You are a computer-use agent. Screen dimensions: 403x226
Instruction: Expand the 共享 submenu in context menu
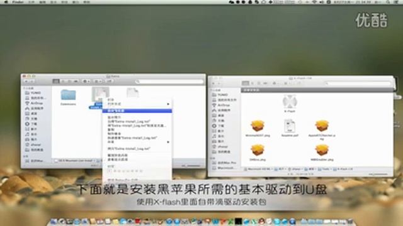pos(137,142)
